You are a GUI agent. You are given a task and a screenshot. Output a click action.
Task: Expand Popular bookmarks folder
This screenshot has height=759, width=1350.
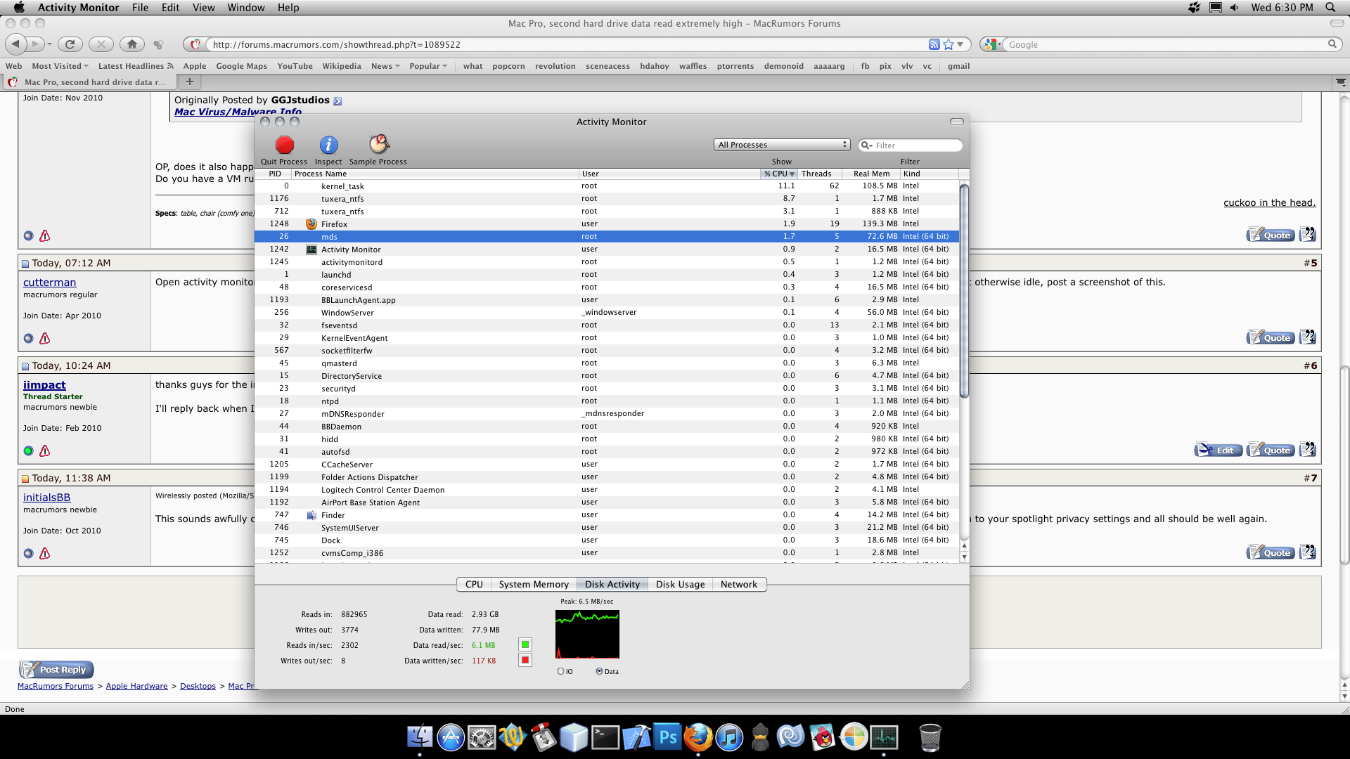coord(428,66)
